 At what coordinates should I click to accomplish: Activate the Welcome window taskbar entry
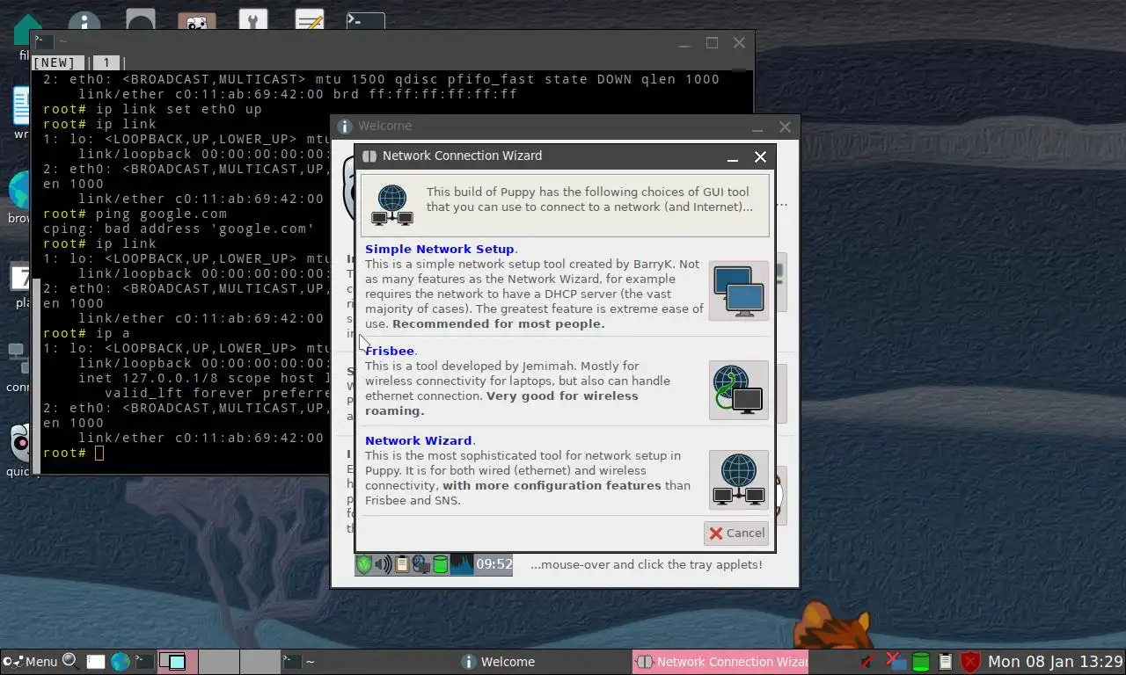coord(543,662)
